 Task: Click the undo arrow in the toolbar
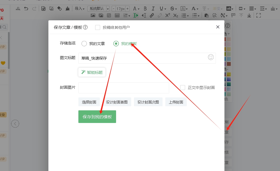[x=26, y=9]
